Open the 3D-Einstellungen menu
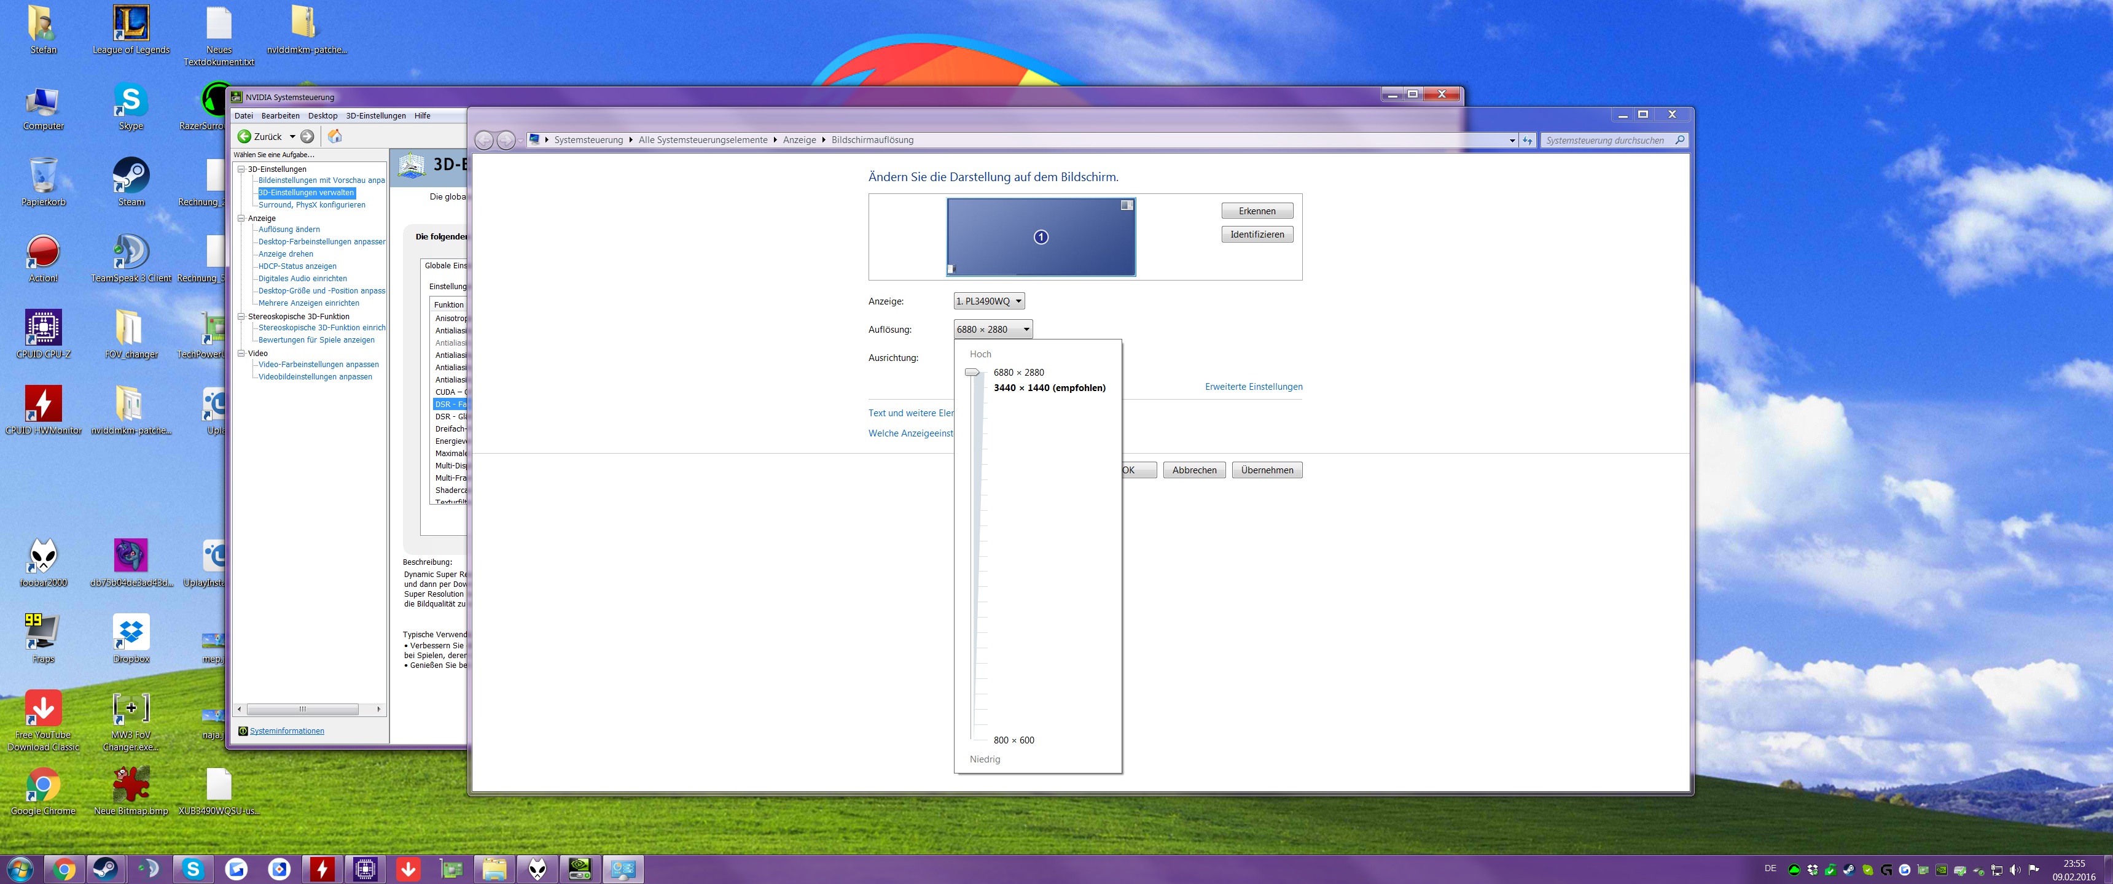This screenshot has width=2113, height=884. pos(376,115)
